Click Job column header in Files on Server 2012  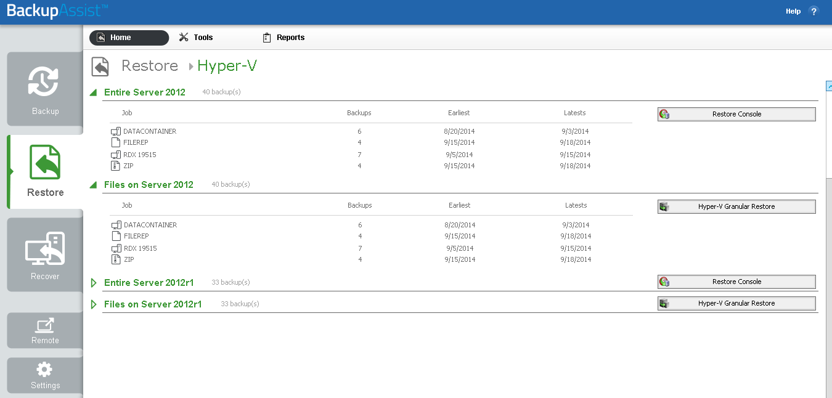(127, 205)
